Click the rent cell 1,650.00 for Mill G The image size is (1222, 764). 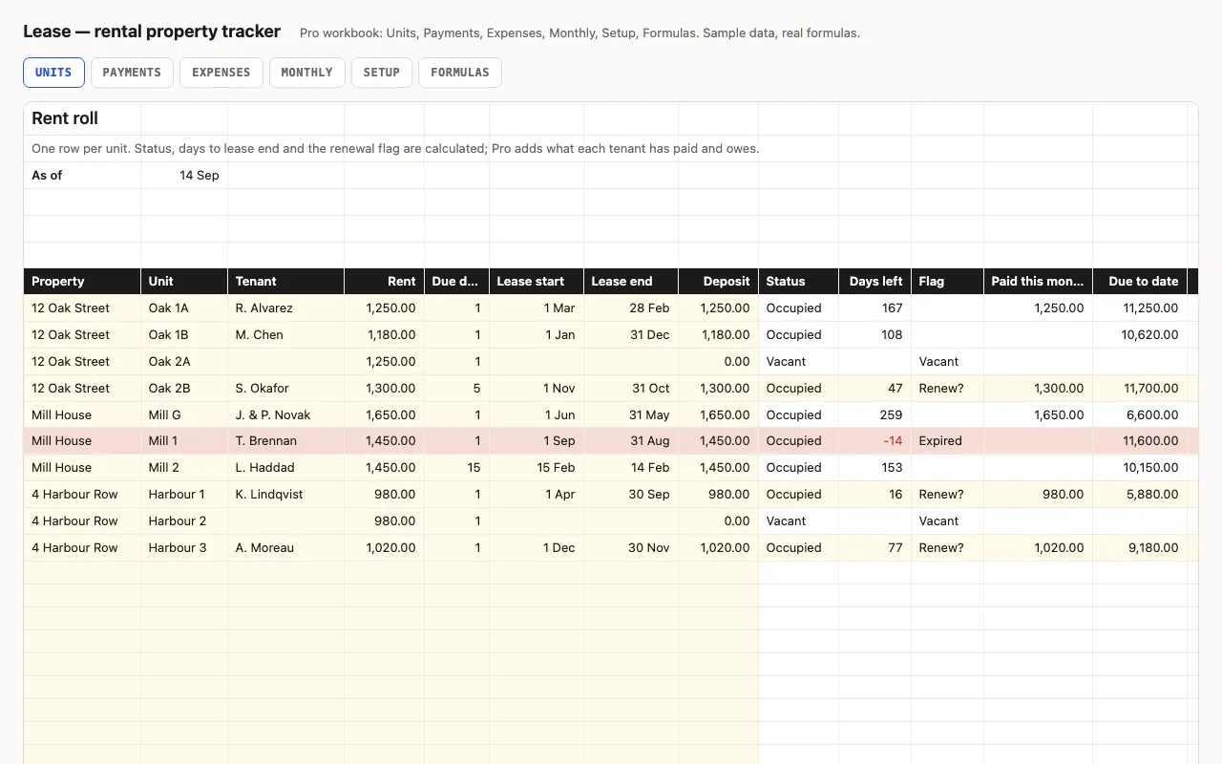click(x=384, y=415)
